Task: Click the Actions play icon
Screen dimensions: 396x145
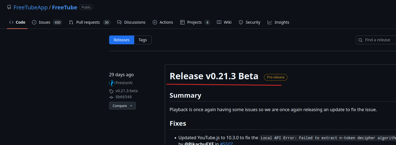Action: tap(155, 22)
